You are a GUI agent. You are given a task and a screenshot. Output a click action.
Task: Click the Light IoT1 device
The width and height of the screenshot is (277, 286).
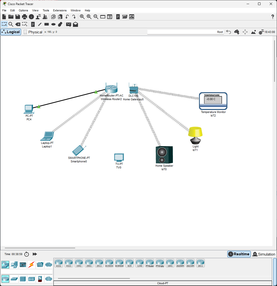(x=195, y=135)
